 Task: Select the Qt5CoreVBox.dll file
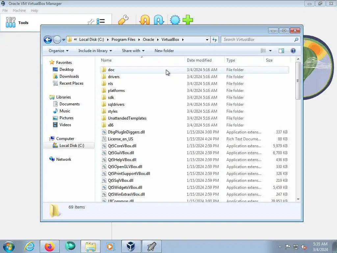(194, 146)
